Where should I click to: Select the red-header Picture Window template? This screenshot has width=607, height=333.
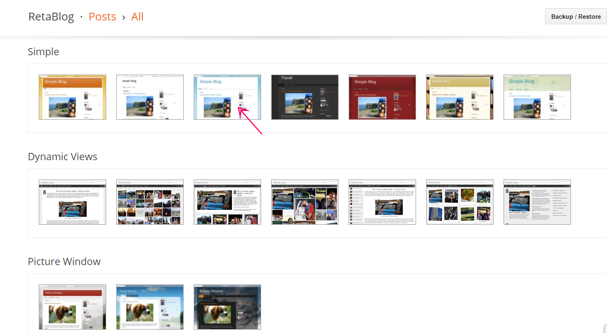(x=72, y=307)
